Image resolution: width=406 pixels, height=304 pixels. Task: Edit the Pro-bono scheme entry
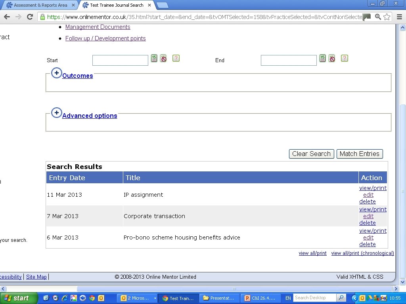tap(368, 237)
